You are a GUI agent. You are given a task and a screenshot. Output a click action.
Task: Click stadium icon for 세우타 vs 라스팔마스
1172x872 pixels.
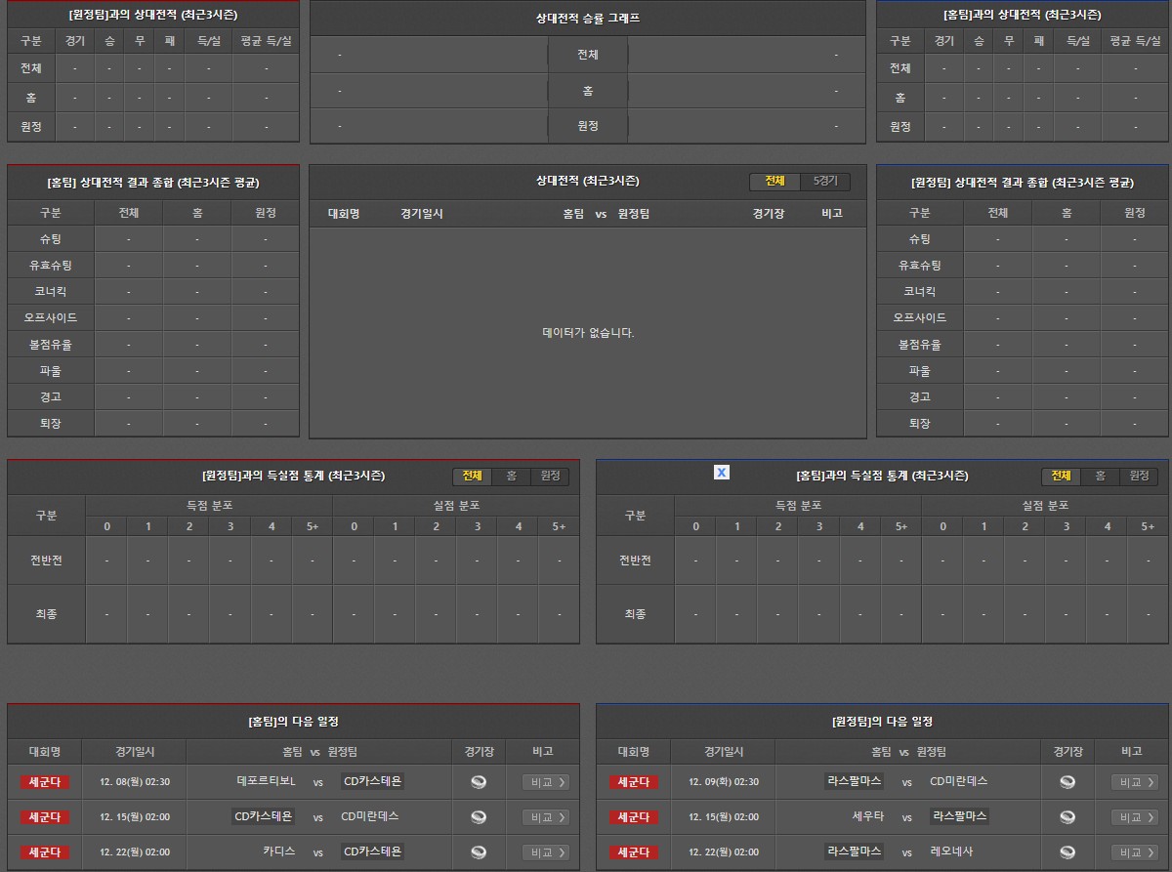(1067, 816)
